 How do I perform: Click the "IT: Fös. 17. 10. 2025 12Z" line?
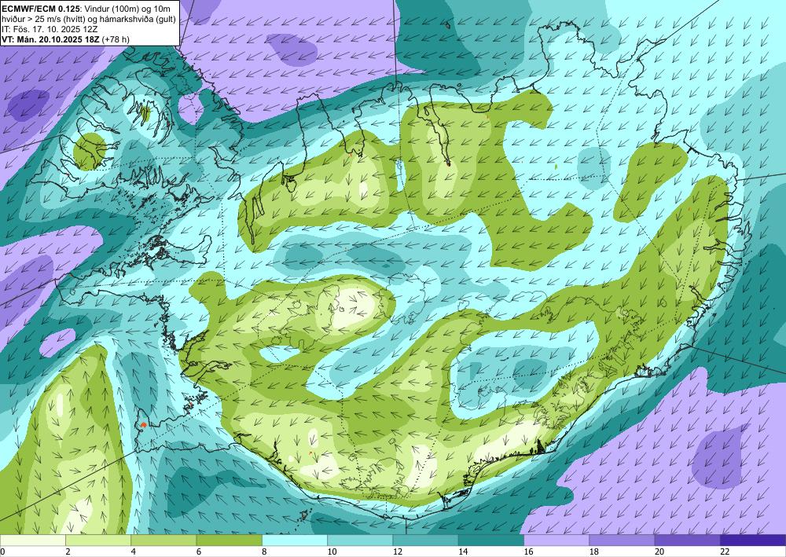(x=50, y=28)
